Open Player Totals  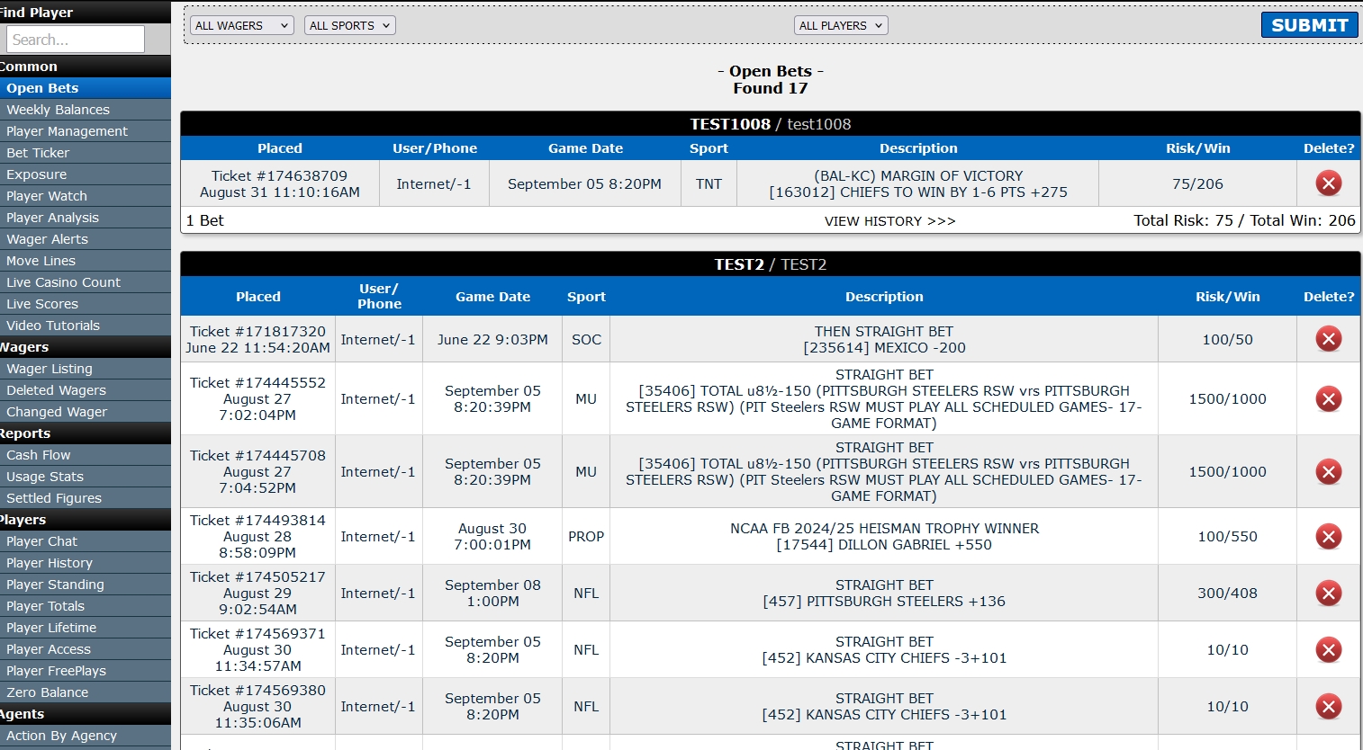[x=86, y=606]
